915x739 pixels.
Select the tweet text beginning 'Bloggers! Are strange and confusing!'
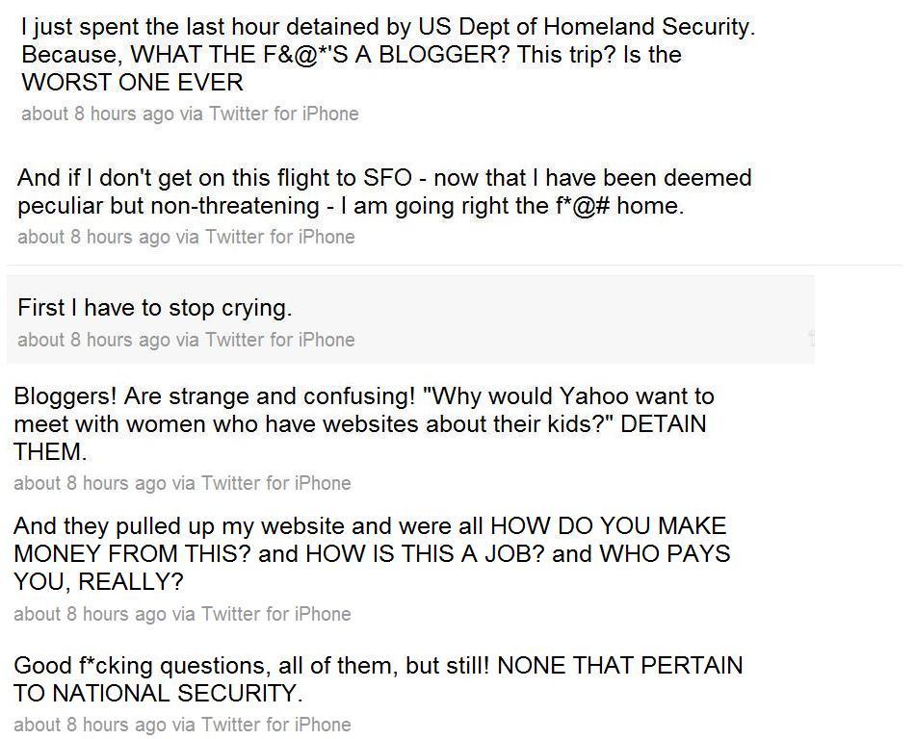tap(363, 423)
